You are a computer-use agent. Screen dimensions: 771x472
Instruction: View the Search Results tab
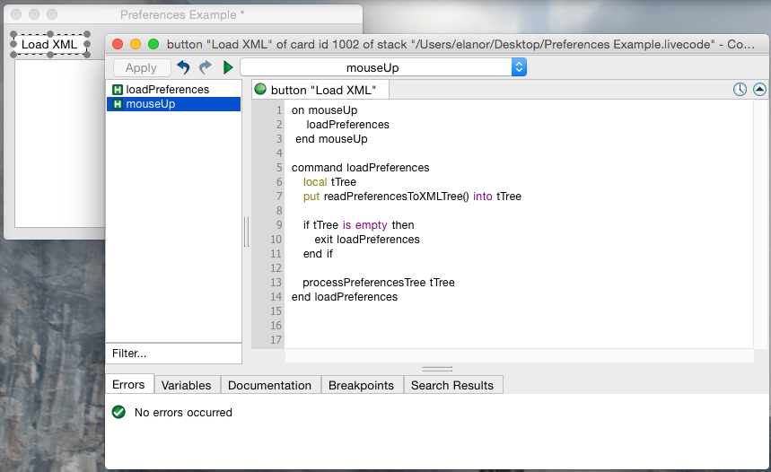point(452,385)
